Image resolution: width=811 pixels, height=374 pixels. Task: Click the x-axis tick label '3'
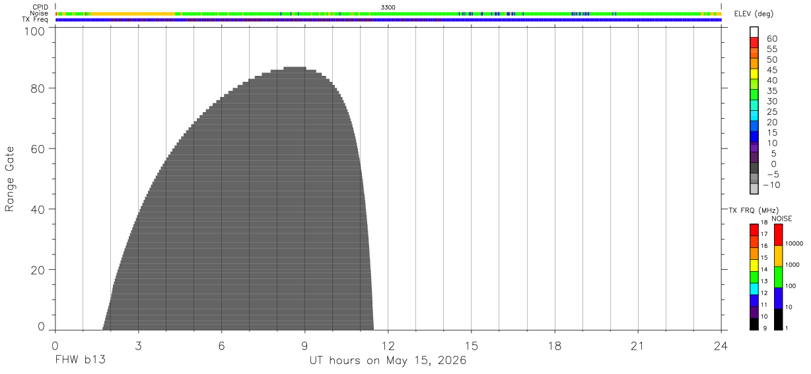pyautogui.click(x=139, y=346)
